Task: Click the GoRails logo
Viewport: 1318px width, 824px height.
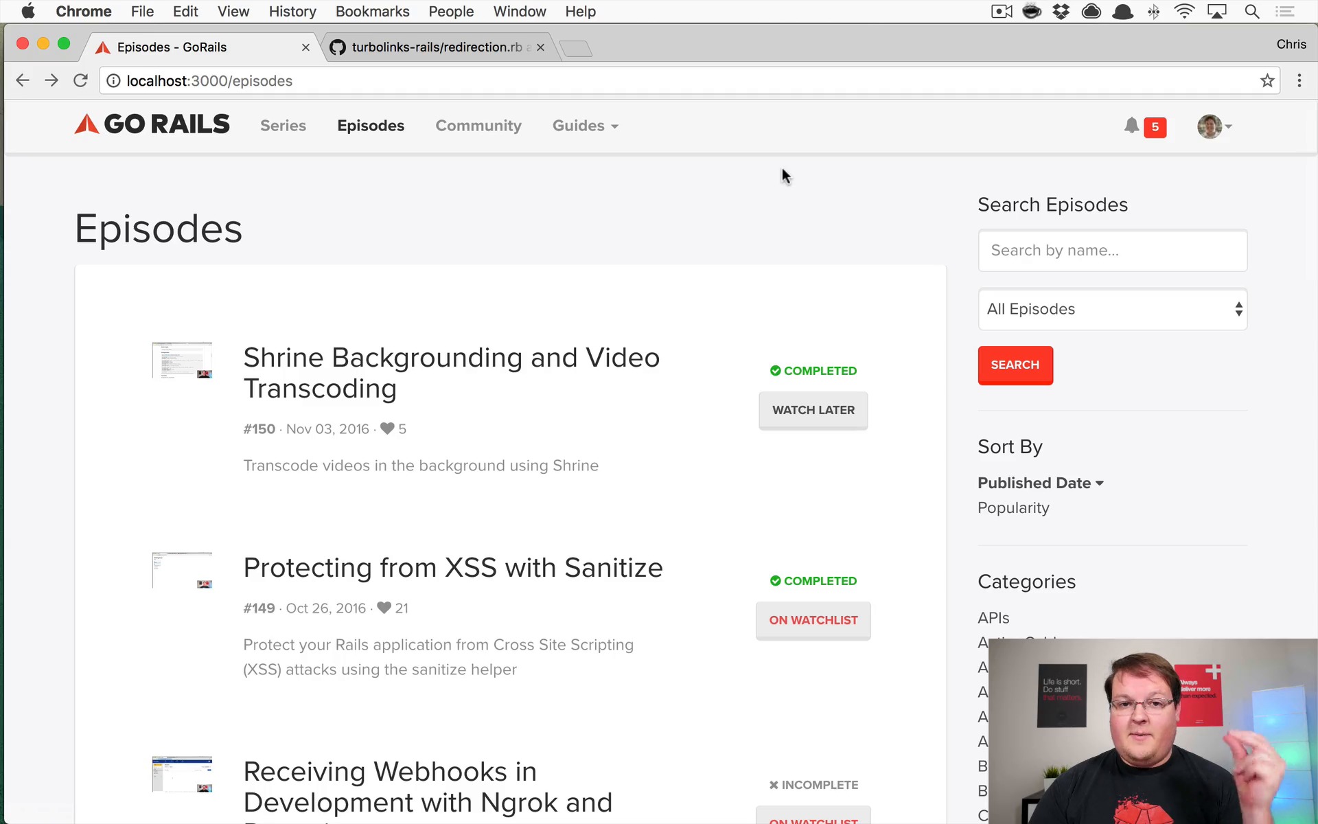Action: point(152,124)
